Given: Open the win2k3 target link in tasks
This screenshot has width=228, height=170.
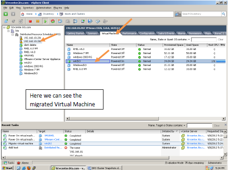Looking at the screenshot, I should (x=48, y=143).
